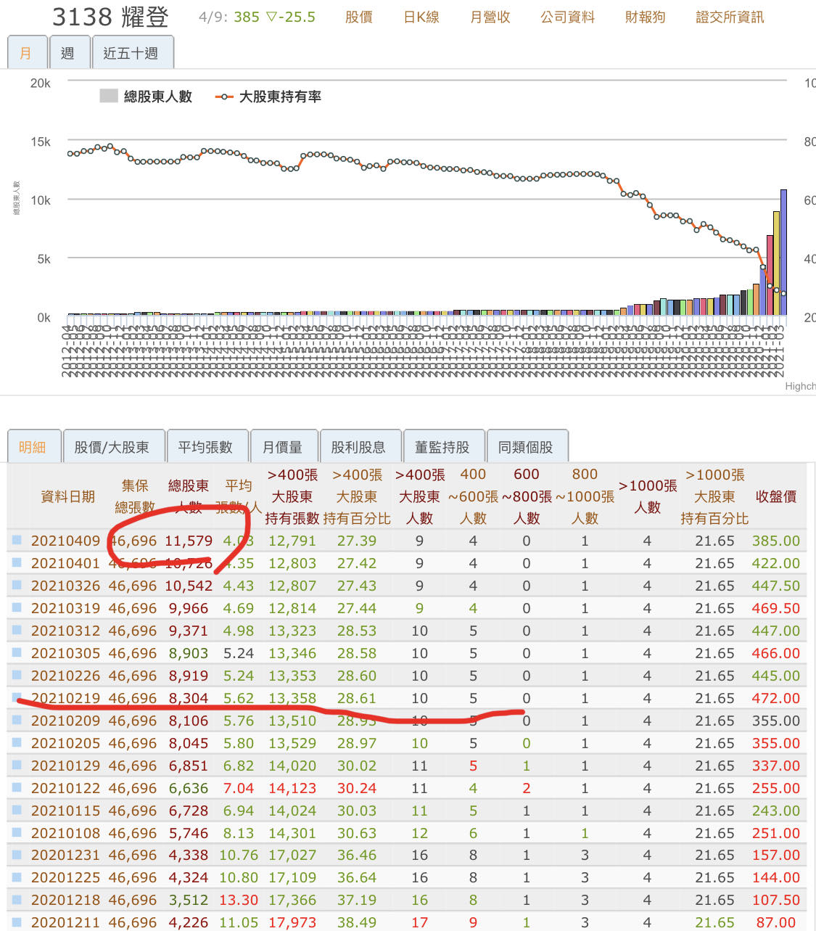This screenshot has height=931, width=816.
Task: Go to the 月營收 link
Action: click(x=490, y=17)
